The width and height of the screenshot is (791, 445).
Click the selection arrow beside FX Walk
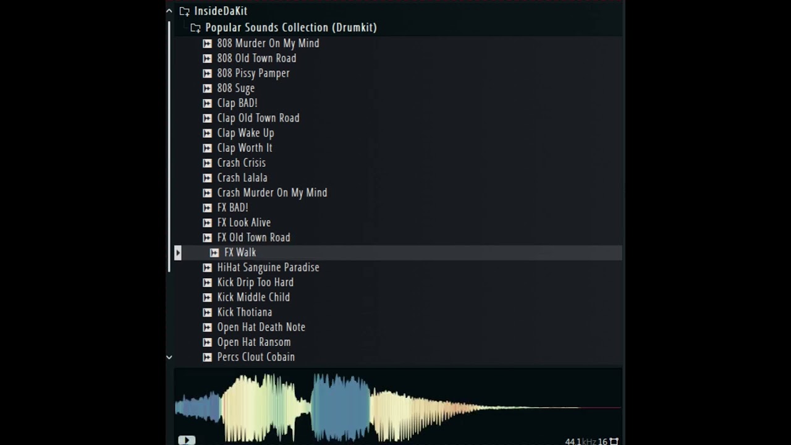coord(178,252)
